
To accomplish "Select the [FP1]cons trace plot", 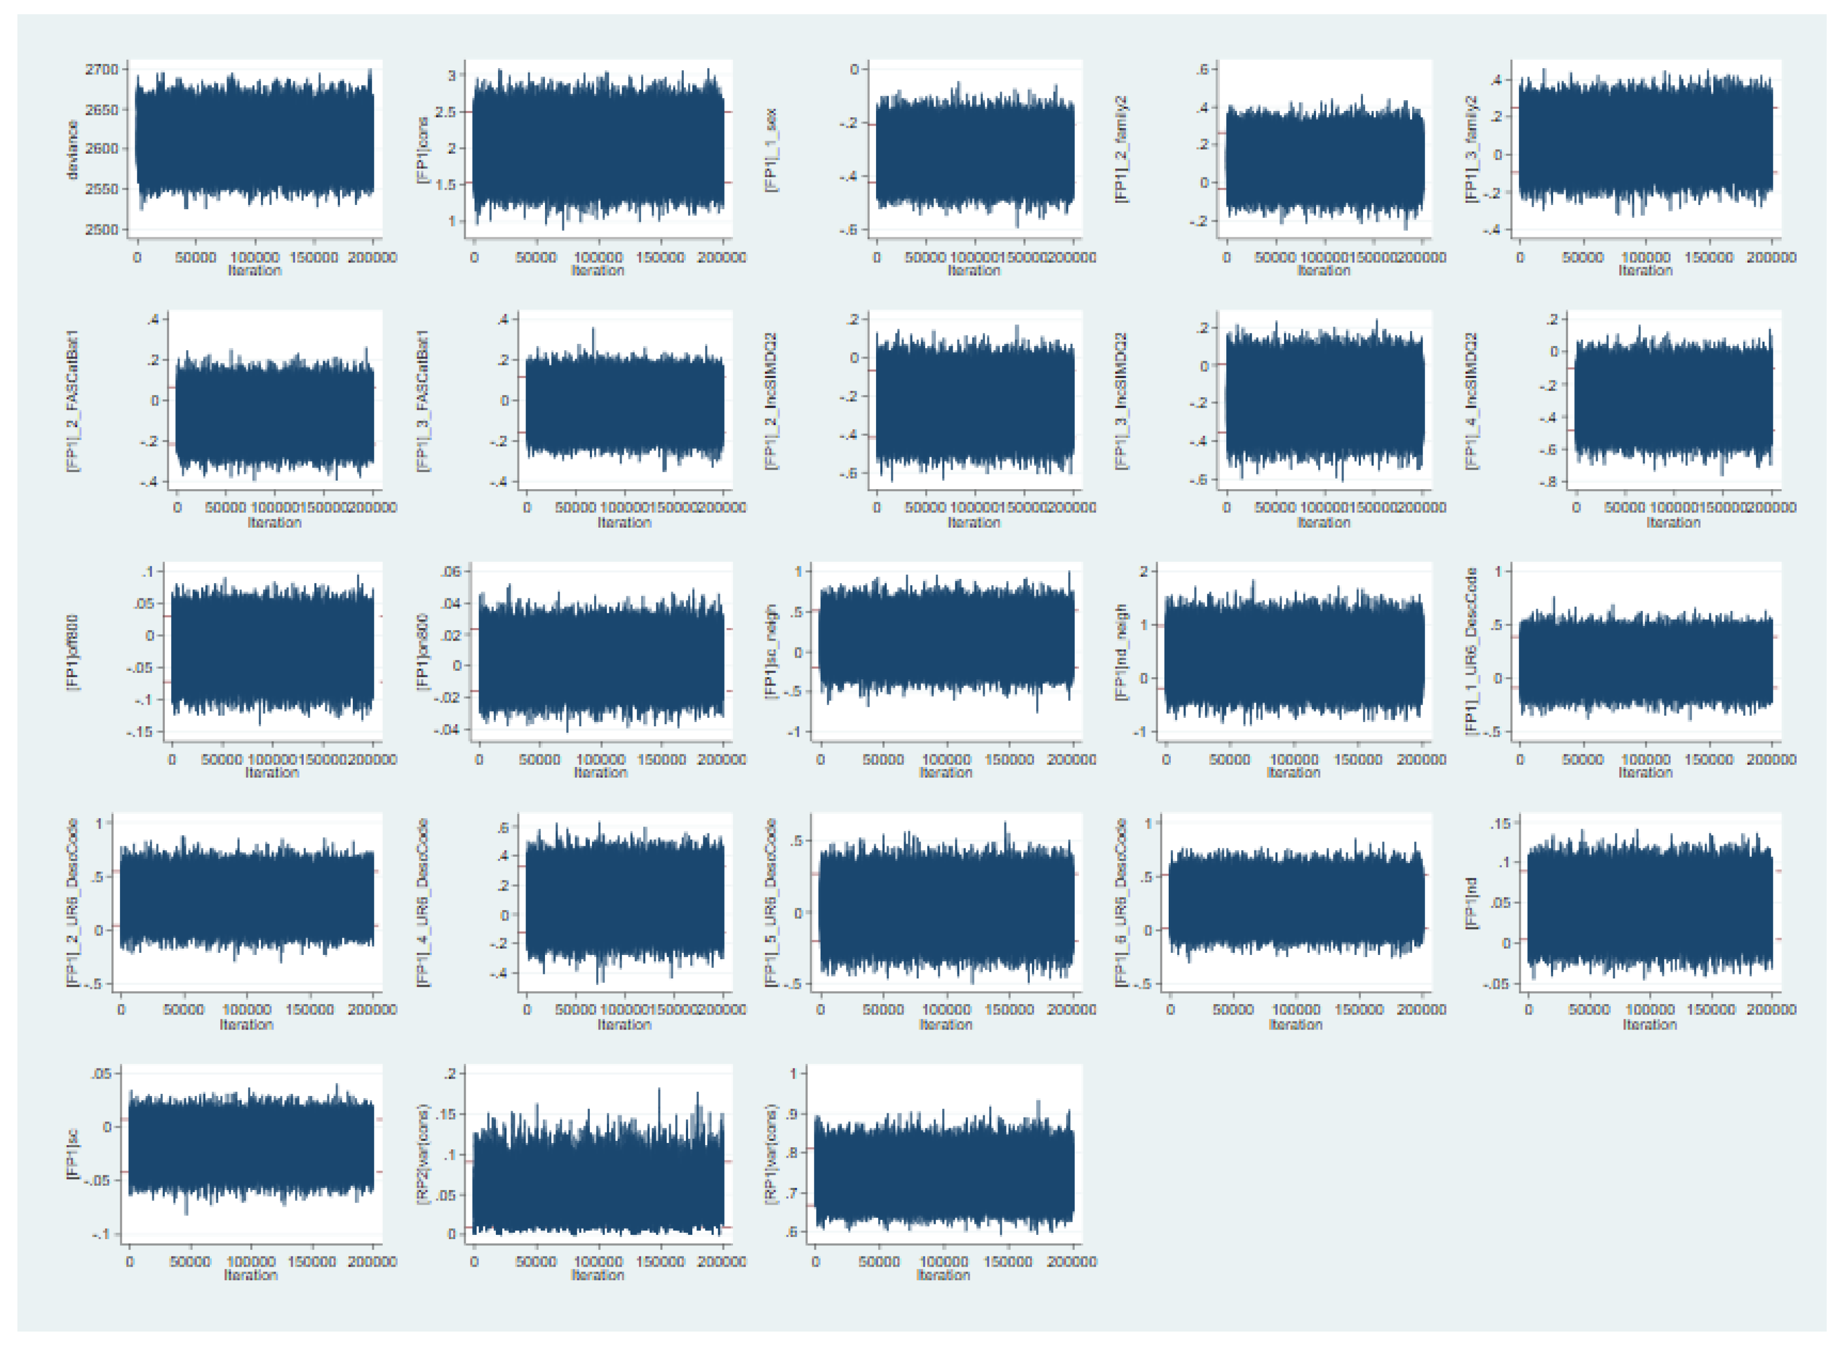I will (x=598, y=148).
